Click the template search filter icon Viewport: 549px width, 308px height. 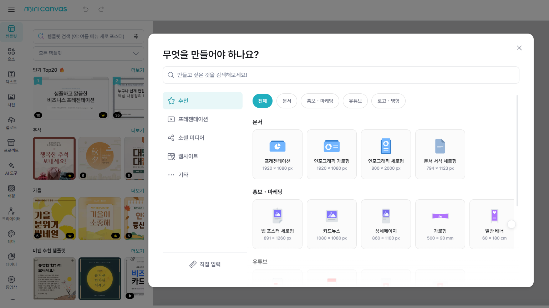[x=136, y=36]
